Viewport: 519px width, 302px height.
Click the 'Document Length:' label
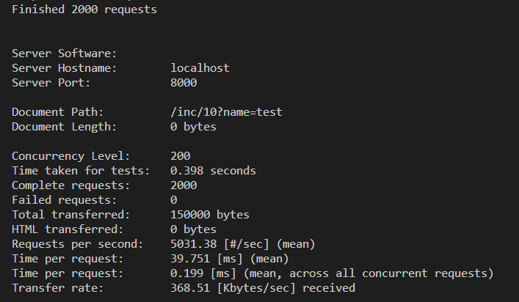coord(65,127)
